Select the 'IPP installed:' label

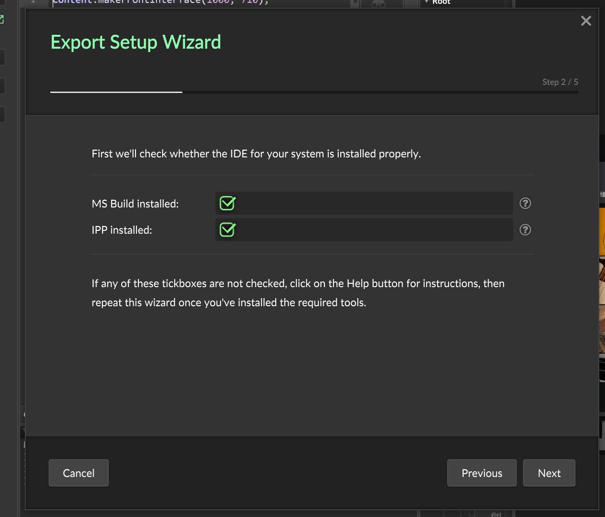(x=122, y=230)
